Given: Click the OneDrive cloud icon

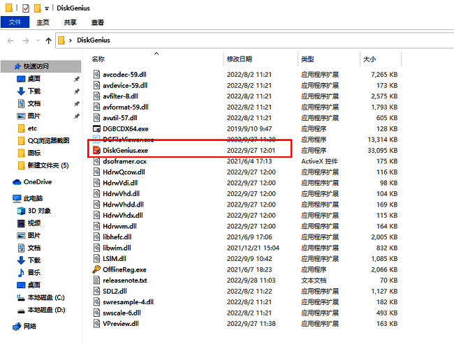Looking at the screenshot, I should (x=17, y=181).
